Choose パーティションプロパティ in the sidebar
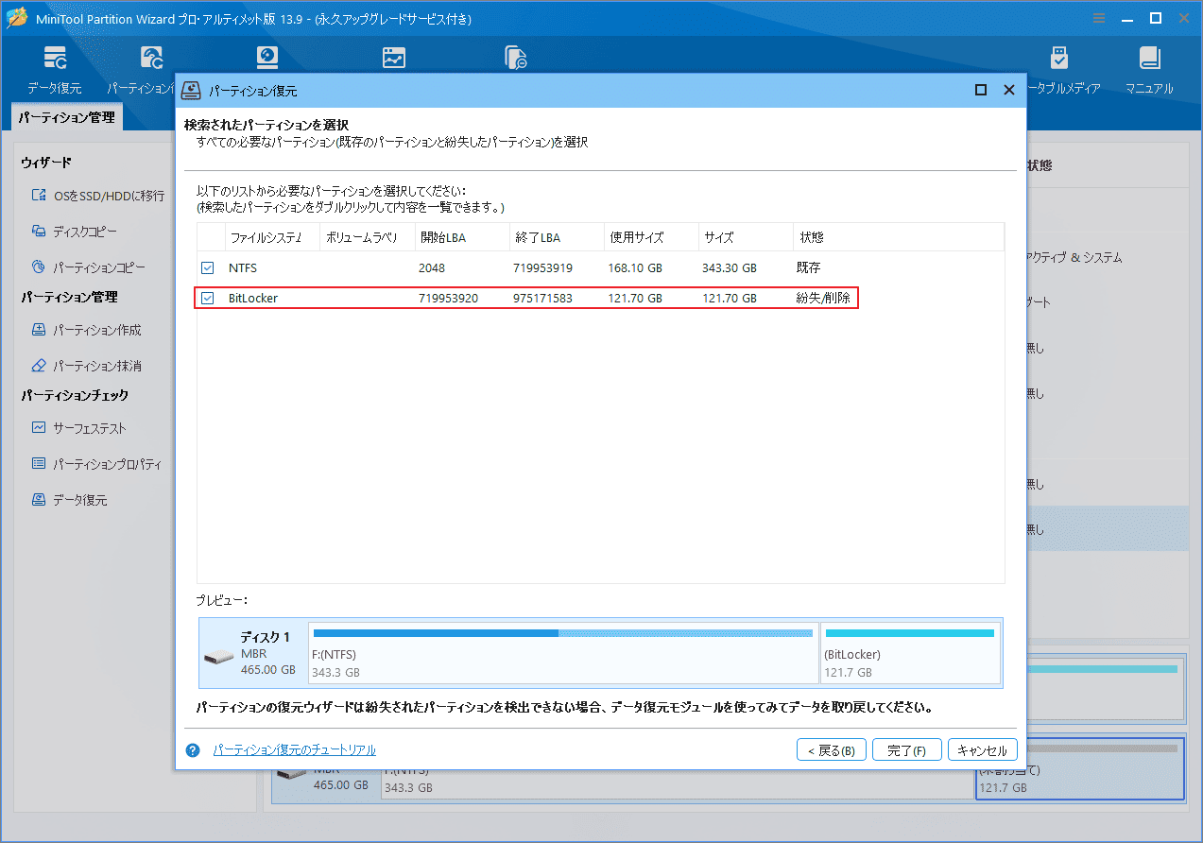 click(107, 464)
